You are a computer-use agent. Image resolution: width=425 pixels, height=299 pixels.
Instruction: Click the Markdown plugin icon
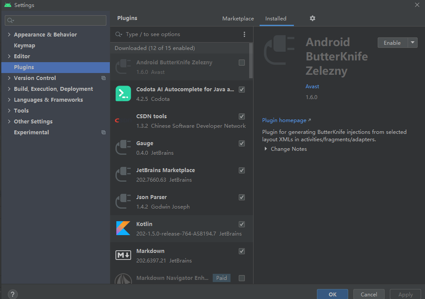coord(123,255)
